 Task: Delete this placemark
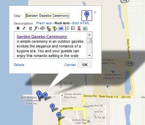[19, 65]
